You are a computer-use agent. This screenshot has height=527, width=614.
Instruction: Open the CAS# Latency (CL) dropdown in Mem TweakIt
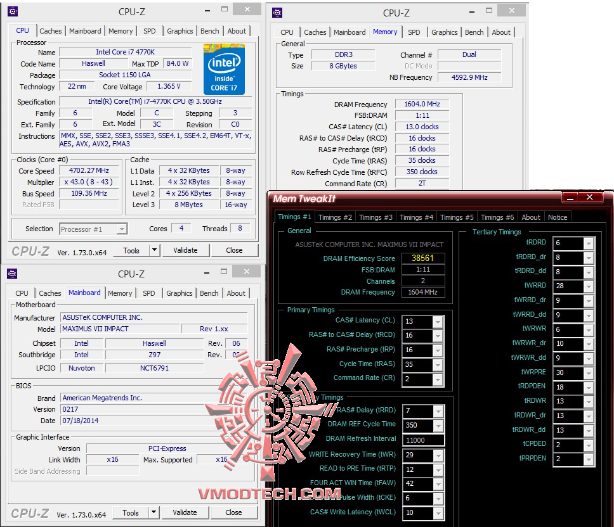pyautogui.click(x=438, y=322)
